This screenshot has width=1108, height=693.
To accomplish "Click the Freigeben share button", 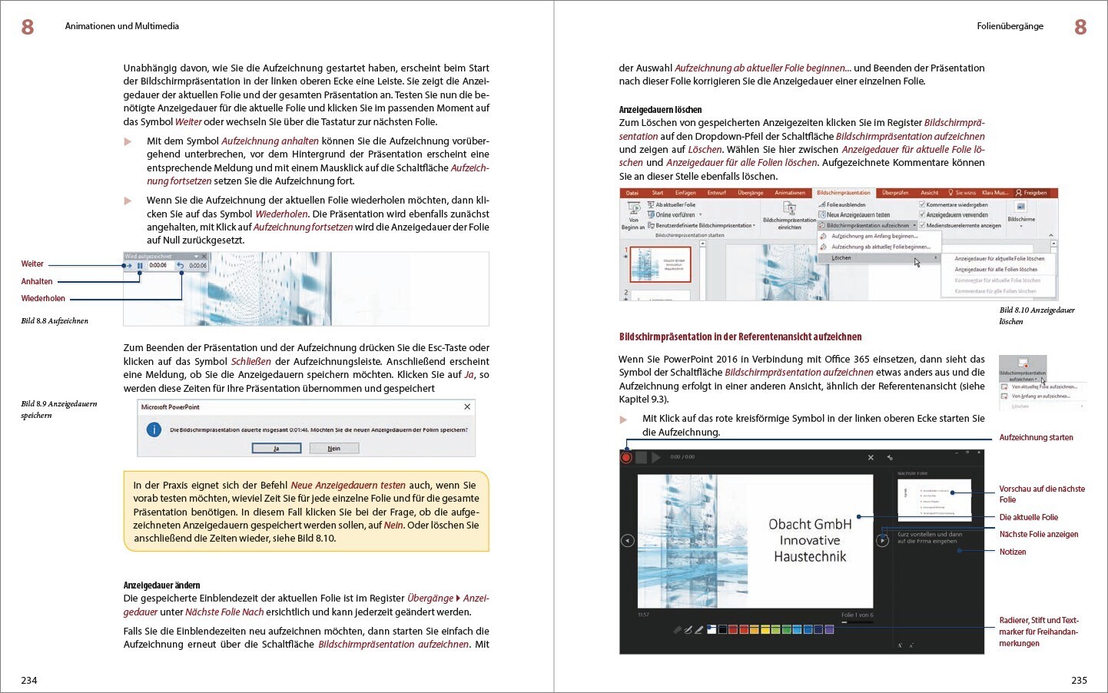I will [1031, 193].
